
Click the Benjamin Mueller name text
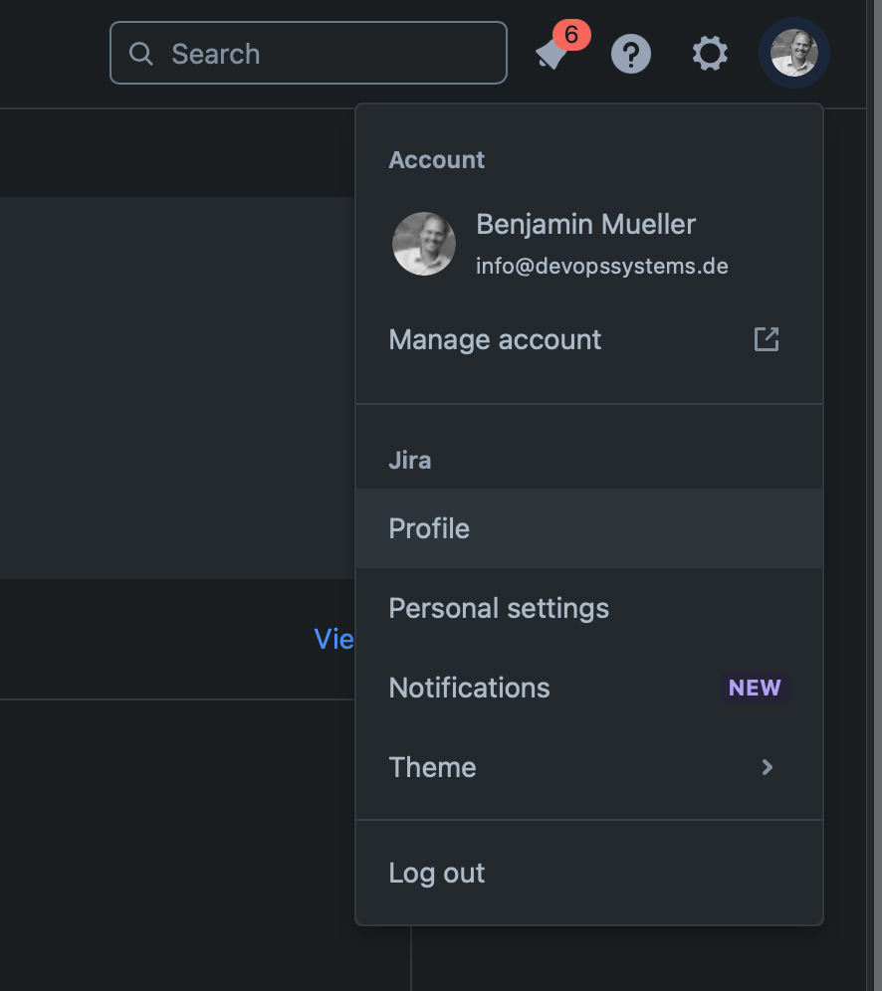(x=585, y=224)
